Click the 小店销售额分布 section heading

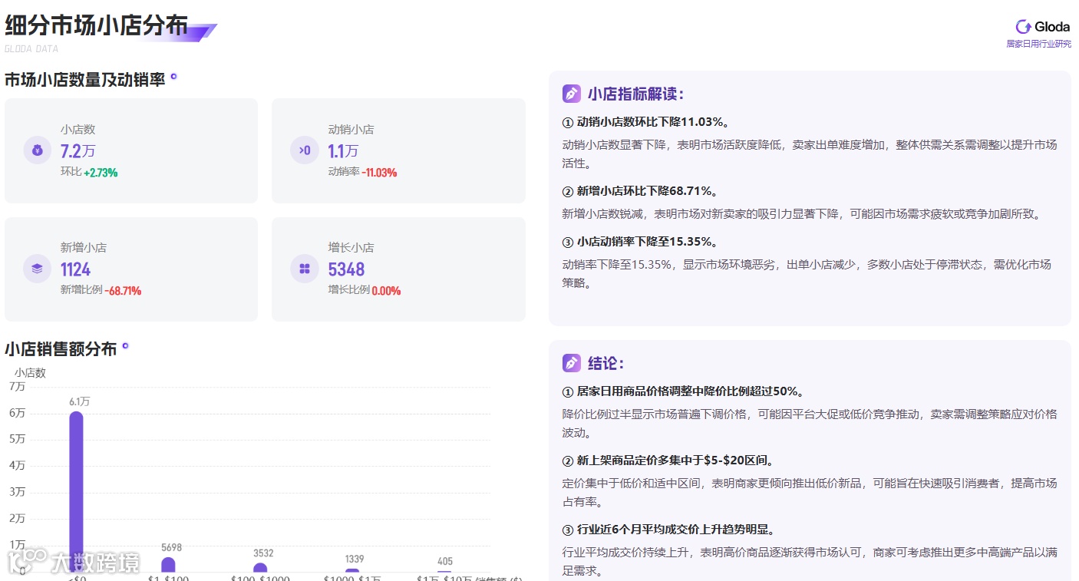tap(61, 349)
